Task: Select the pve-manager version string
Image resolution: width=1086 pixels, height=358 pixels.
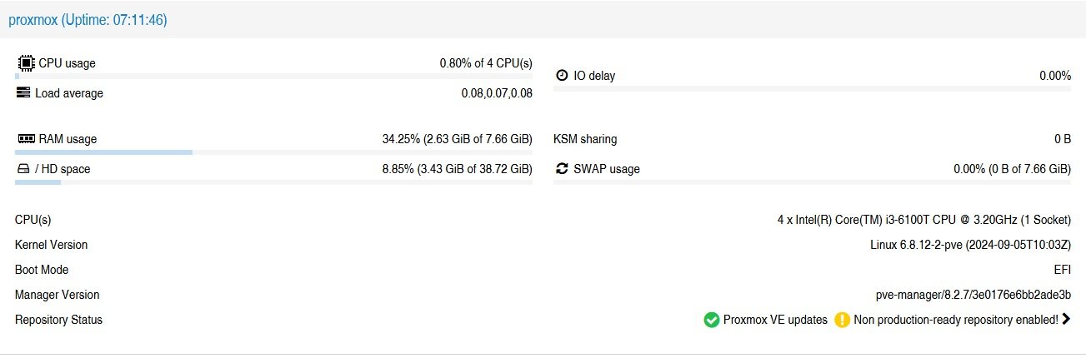Action: coord(973,295)
